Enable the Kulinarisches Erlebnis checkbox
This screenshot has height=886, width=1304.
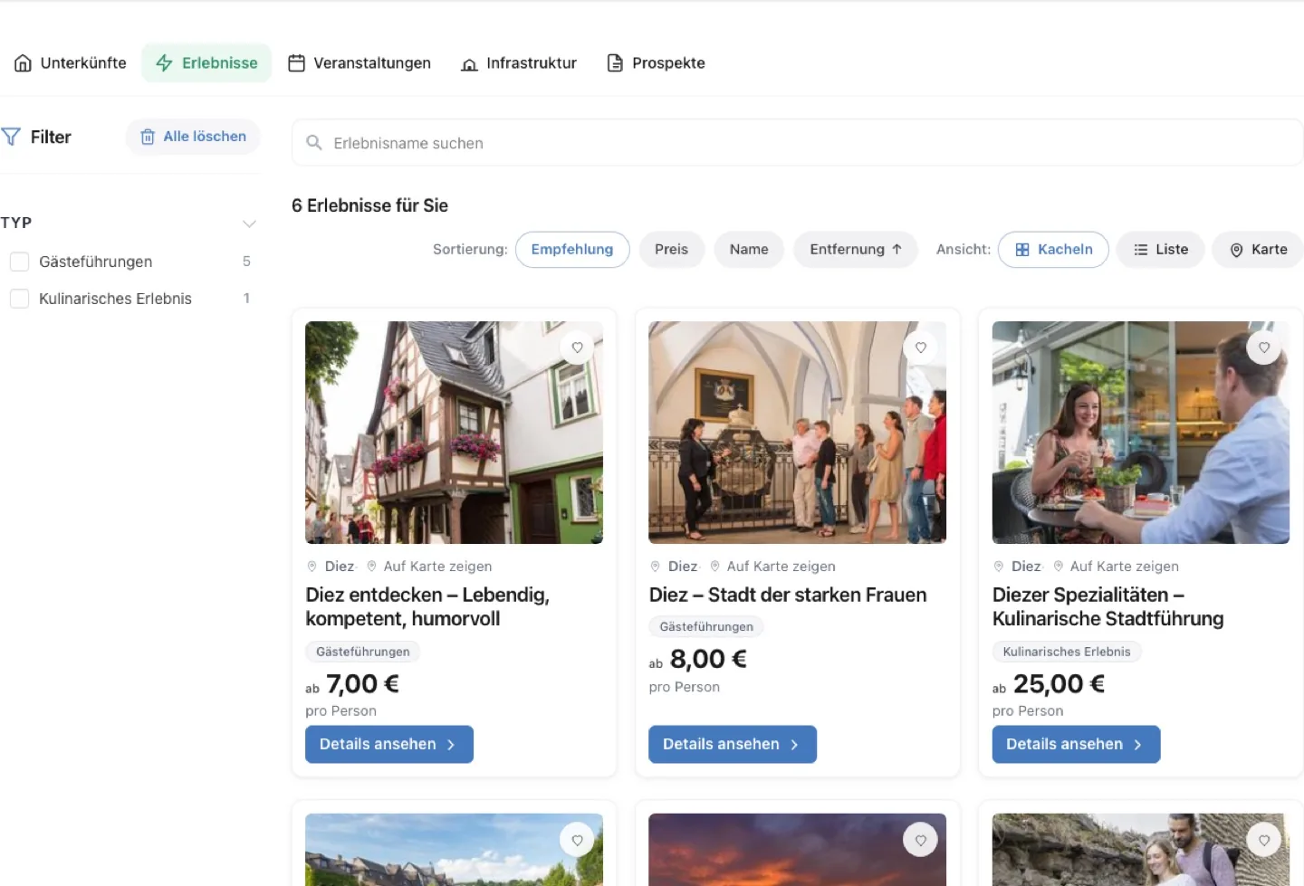(20, 299)
